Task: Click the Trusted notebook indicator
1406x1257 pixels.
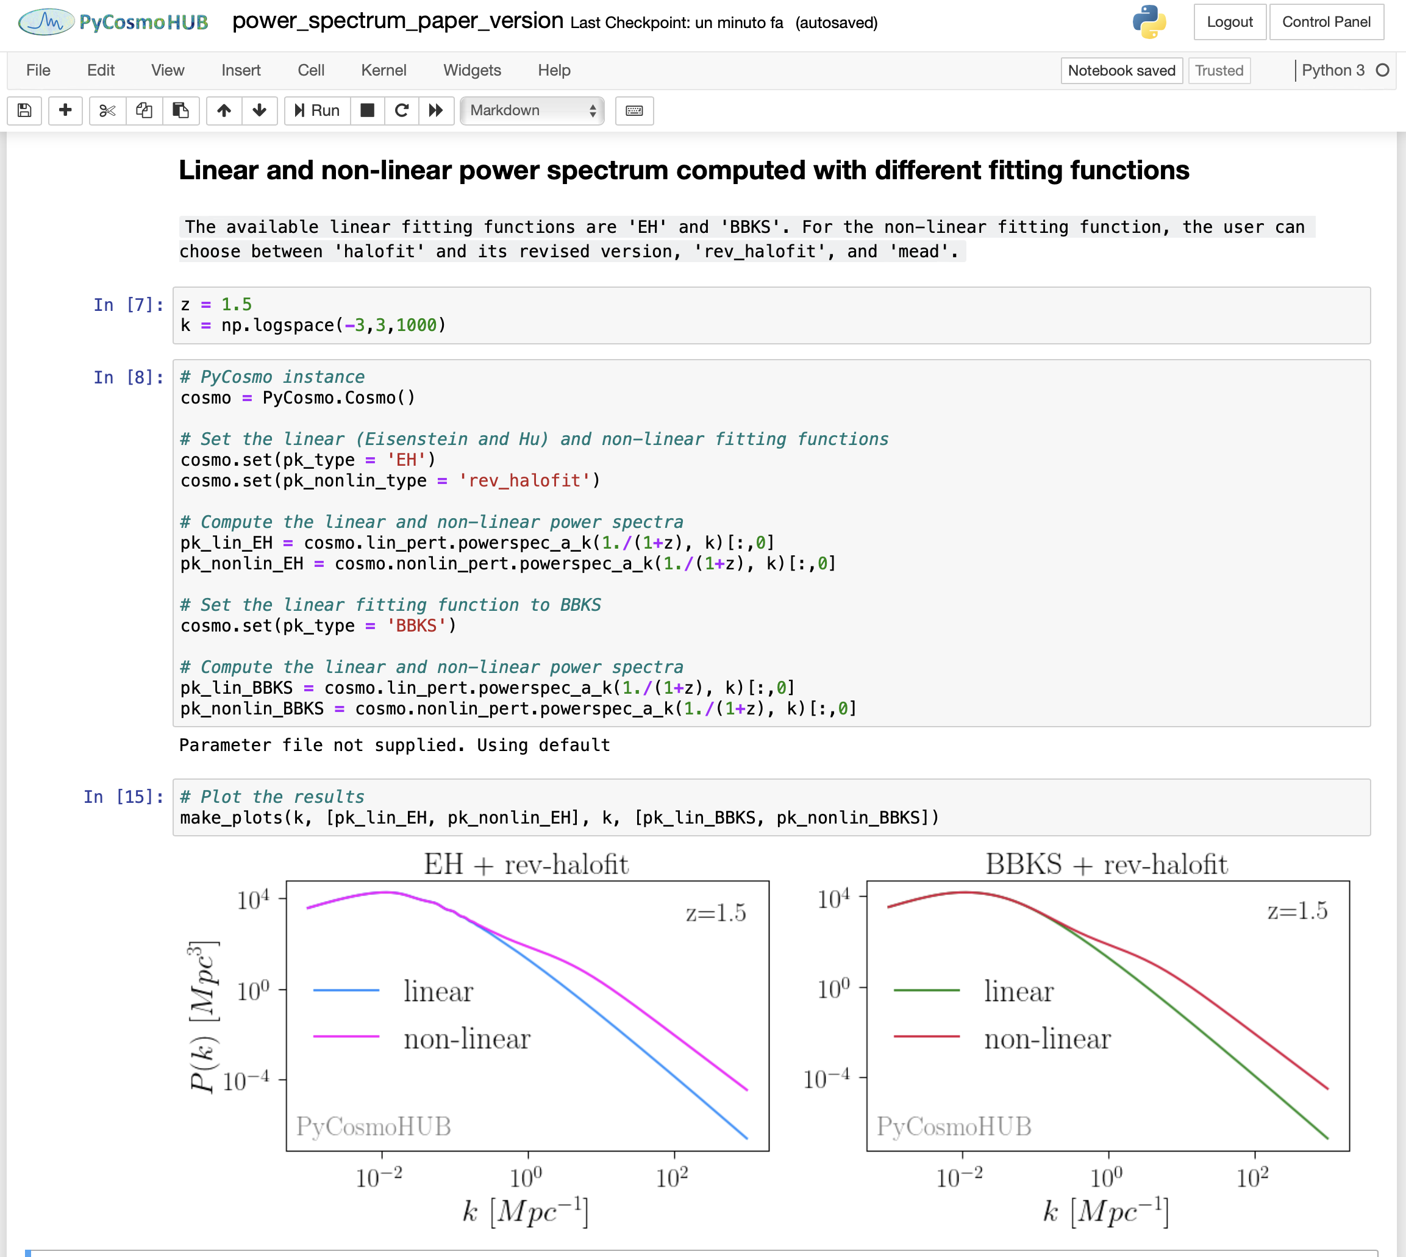Action: tap(1219, 71)
